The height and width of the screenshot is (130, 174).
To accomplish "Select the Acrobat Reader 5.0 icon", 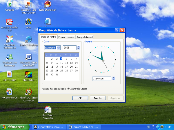I will point(10,22).
